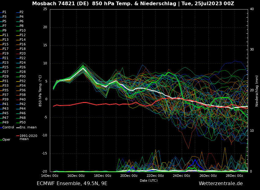Viewport: 260px width, 190px height.
Task: Click the ECMWF Ensemble, 49.5N, 9E caption
Action: pos(72,184)
